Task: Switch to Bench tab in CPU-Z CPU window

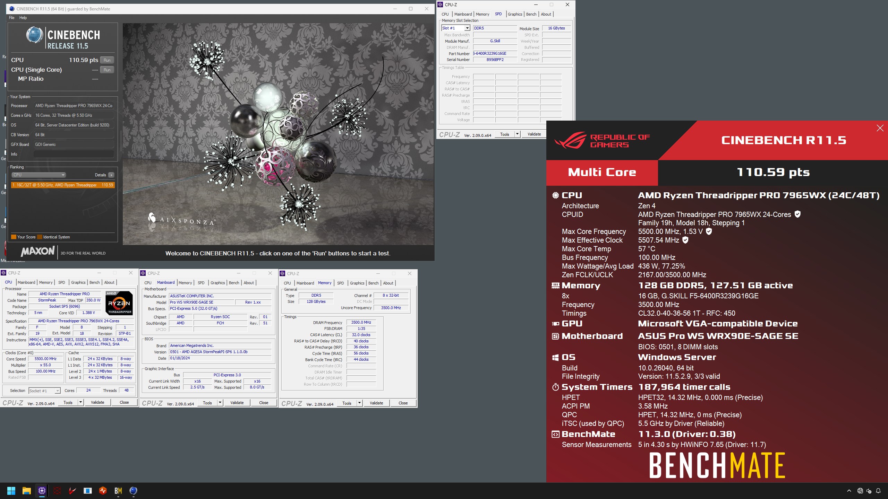Action: [94, 282]
